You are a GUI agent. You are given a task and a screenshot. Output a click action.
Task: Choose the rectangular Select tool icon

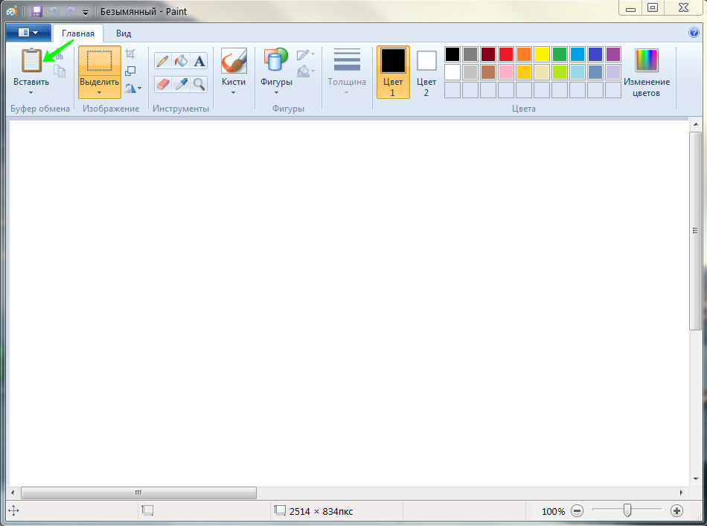pos(99,61)
